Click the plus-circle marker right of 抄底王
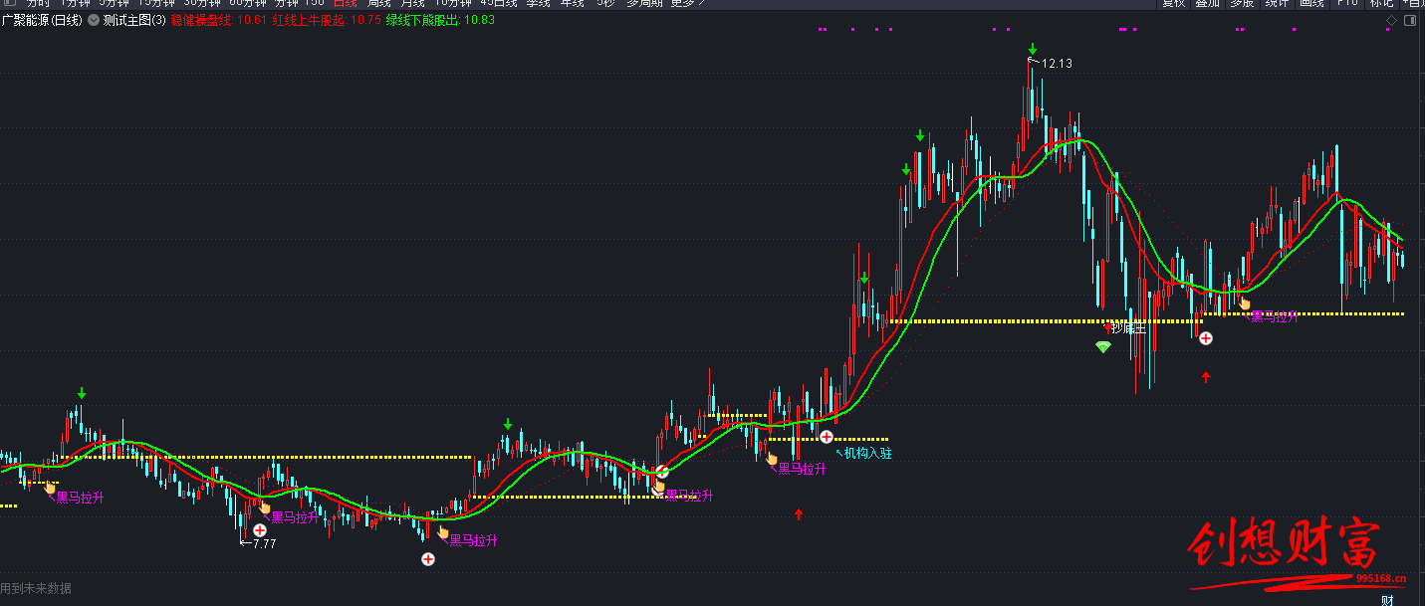Viewport: 1425px width, 606px height. coord(1206,338)
